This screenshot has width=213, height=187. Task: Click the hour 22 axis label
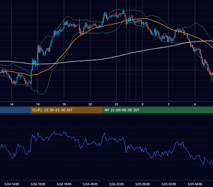117,104
